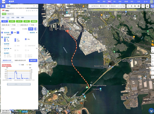The image size is (154, 114).
Task: Click the red end marker at Port of Baltimore
Action: coord(67,31)
